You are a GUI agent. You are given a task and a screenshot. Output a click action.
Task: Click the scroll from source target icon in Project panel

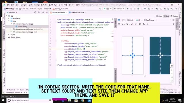35,12
